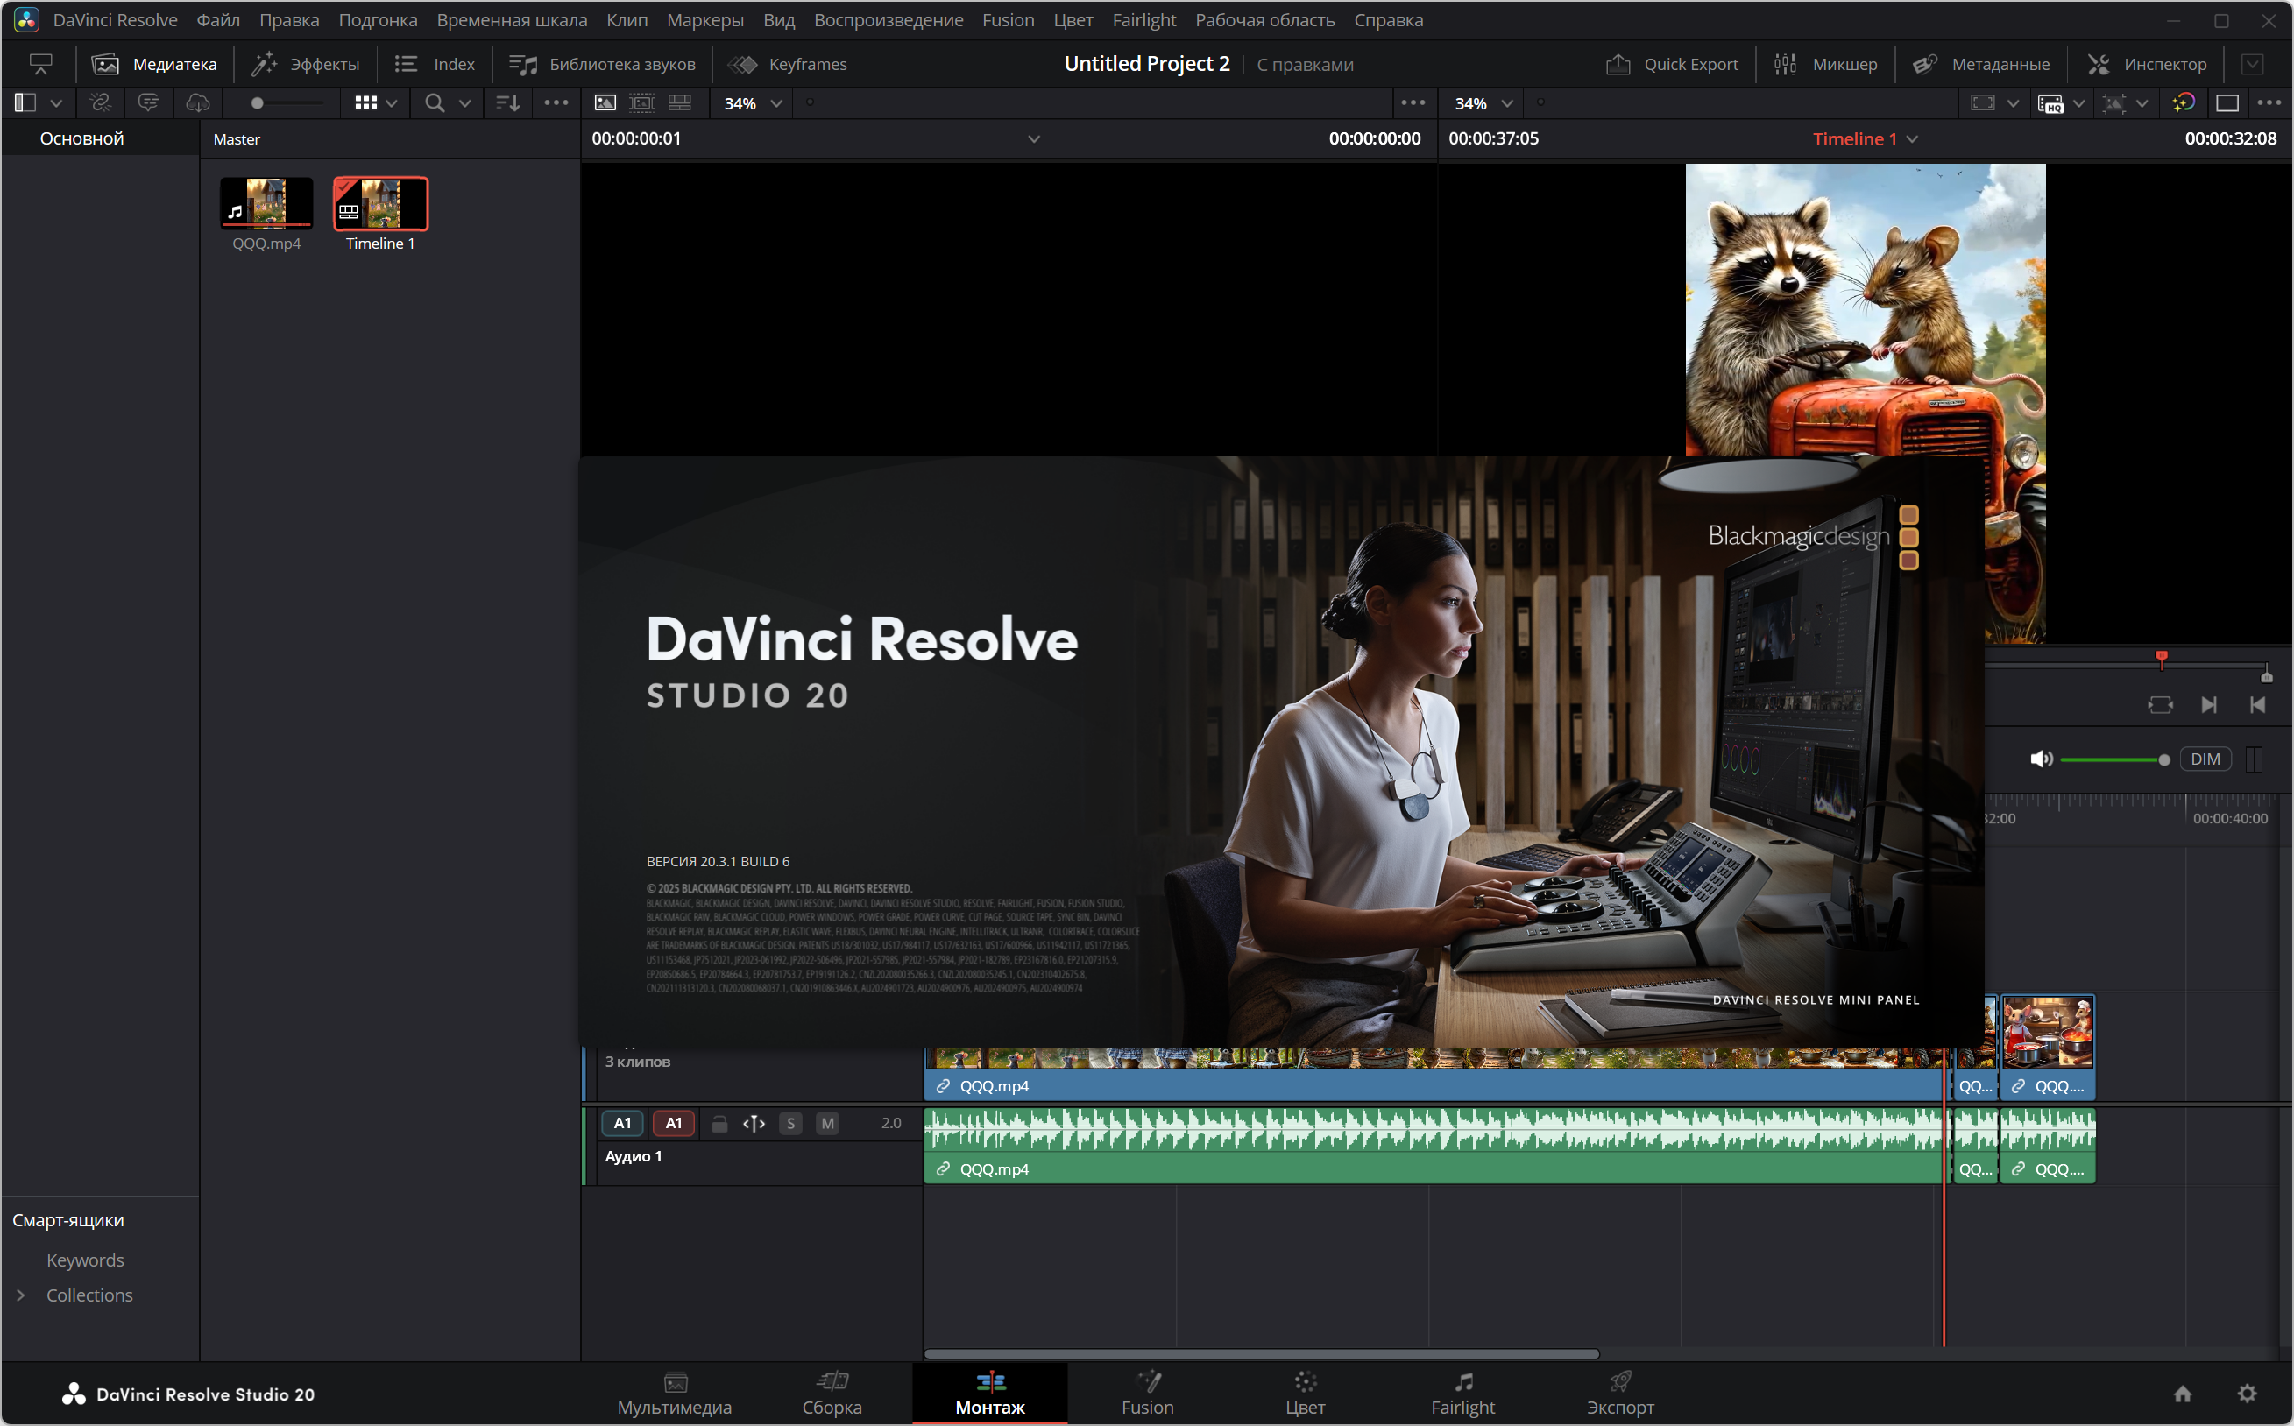Open the Fairlight menu
The height and width of the screenshot is (1426, 2294).
1143,20
